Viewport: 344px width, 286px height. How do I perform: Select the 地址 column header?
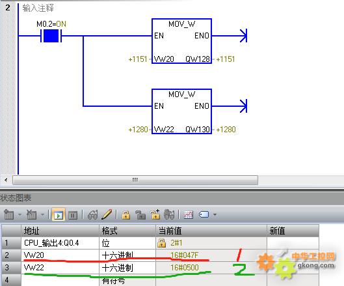tap(60, 231)
